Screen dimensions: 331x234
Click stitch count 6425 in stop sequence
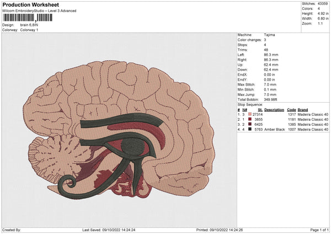tap(259, 124)
